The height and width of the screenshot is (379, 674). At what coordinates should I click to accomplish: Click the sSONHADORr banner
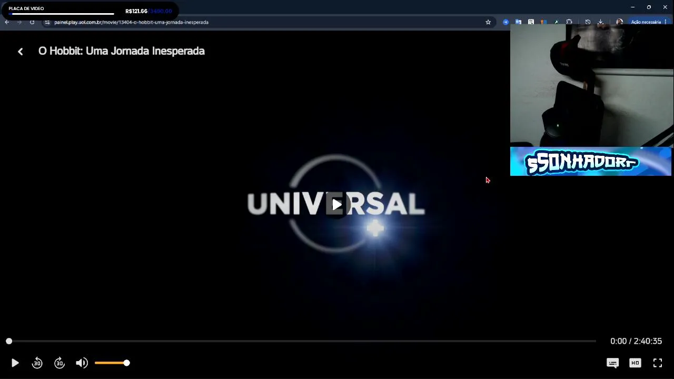[591, 162]
